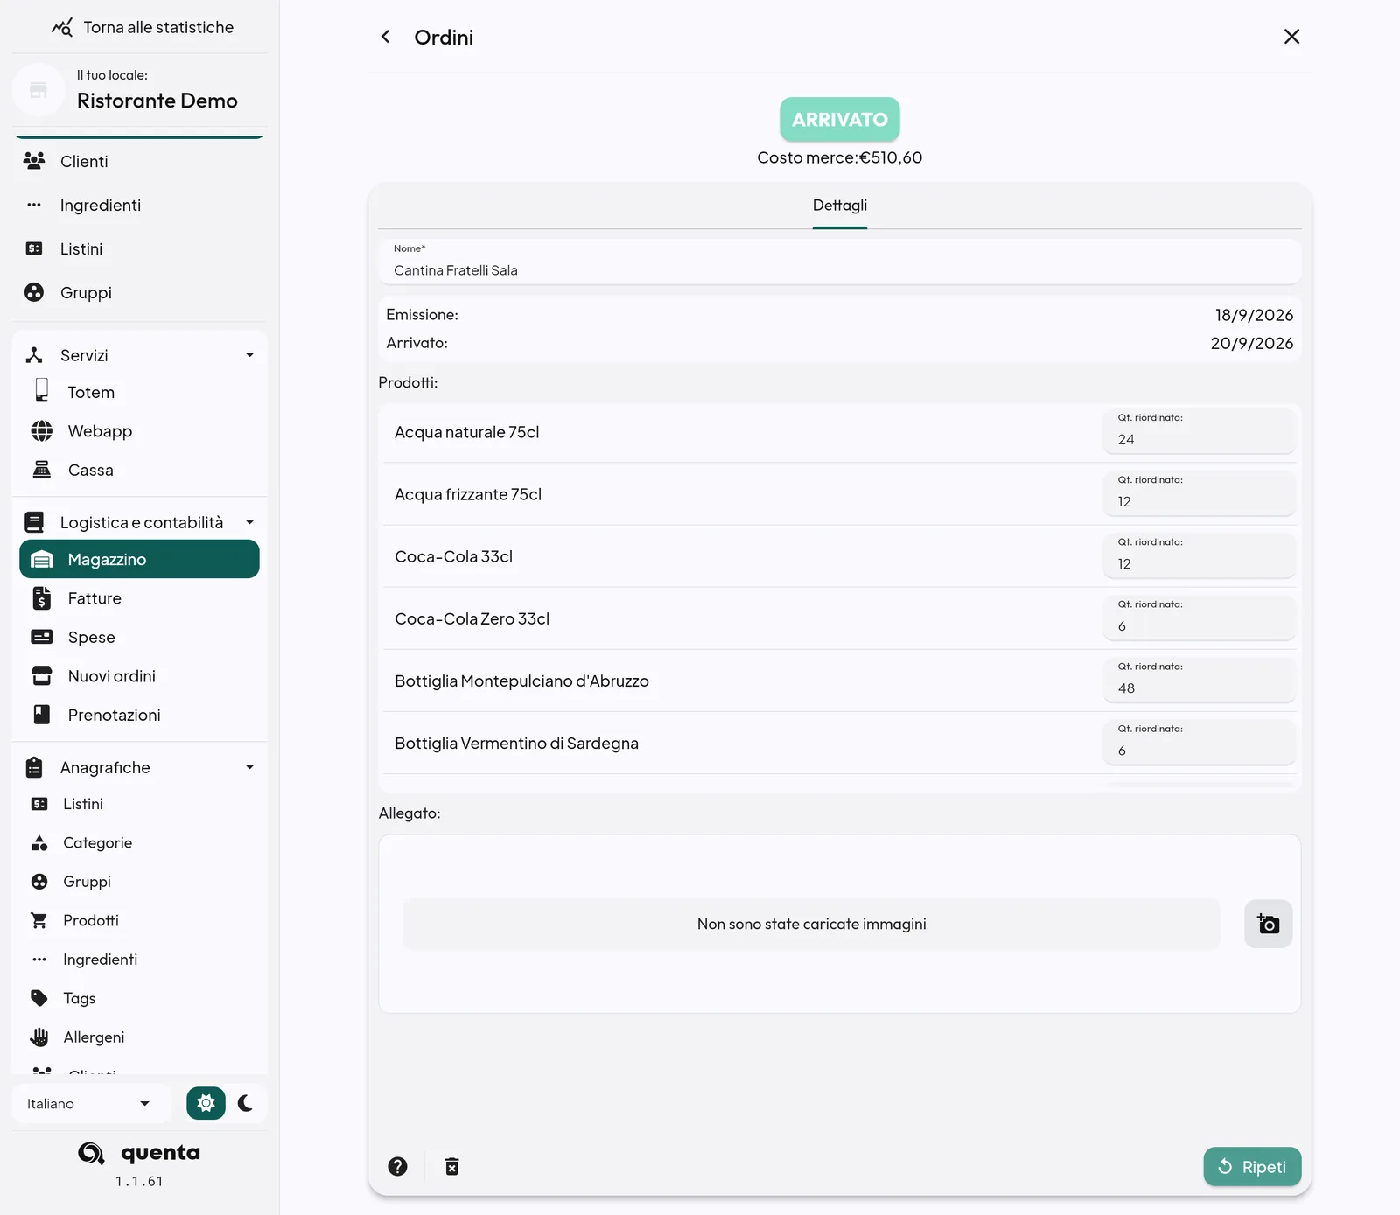Open Gruppi under Anagrafiche
This screenshot has width=1400, height=1215.
(x=140, y=882)
